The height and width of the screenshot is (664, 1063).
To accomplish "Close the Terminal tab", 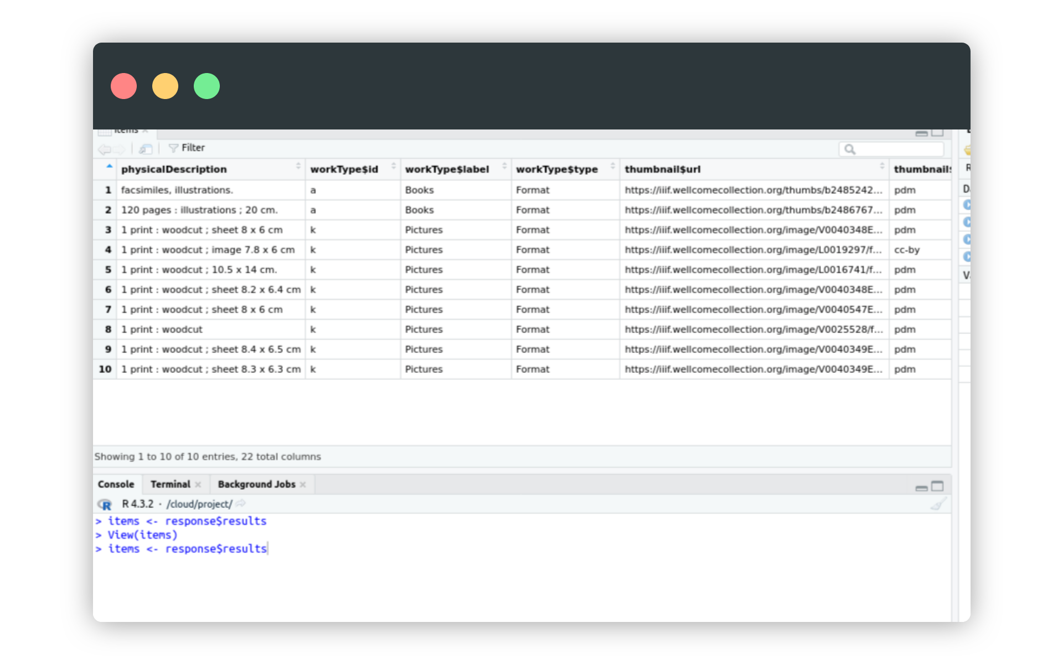I will coord(198,485).
